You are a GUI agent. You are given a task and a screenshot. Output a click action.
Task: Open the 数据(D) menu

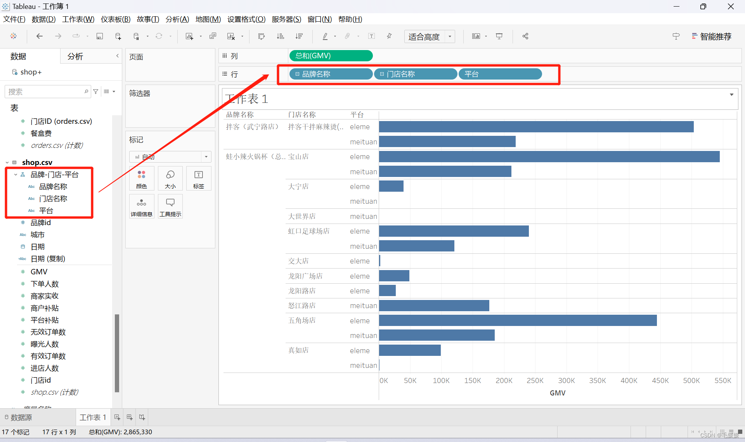click(43, 19)
